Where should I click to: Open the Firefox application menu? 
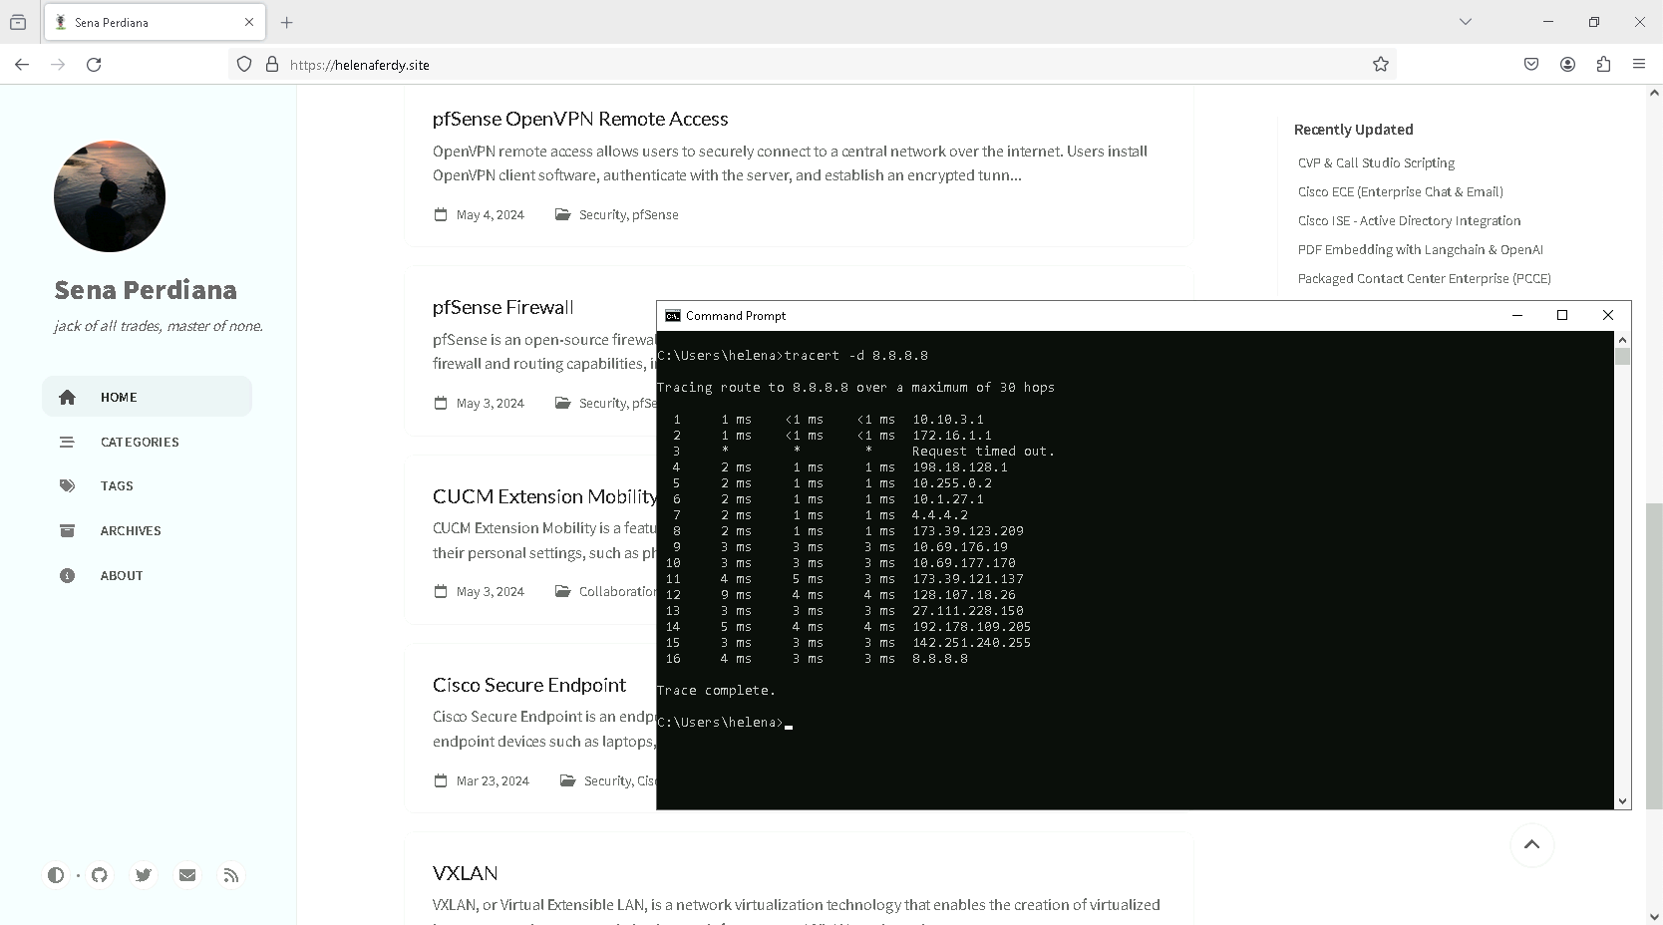click(x=1639, y=65)
